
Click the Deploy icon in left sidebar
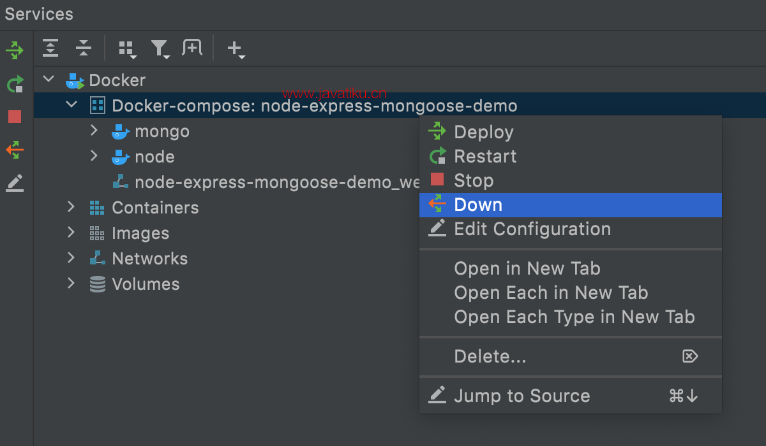coord(15,50)
